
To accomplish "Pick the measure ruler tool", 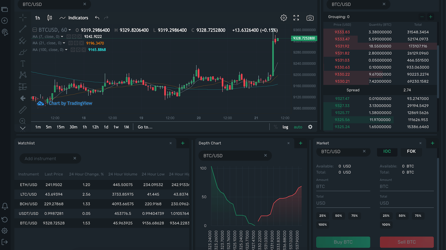I will pos(23,110).
